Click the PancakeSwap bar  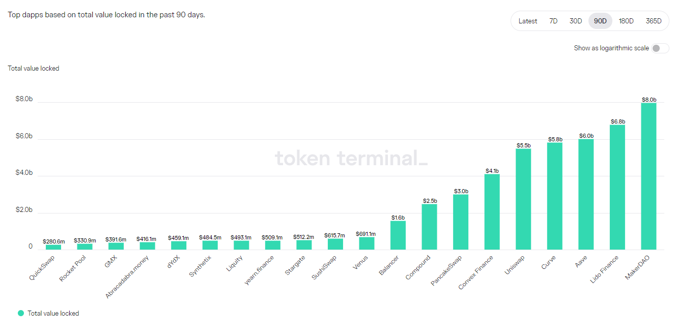(x=461, y=222)
